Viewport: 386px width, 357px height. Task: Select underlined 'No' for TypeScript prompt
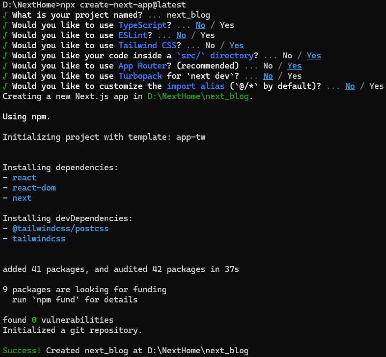[x=201, y=25]
